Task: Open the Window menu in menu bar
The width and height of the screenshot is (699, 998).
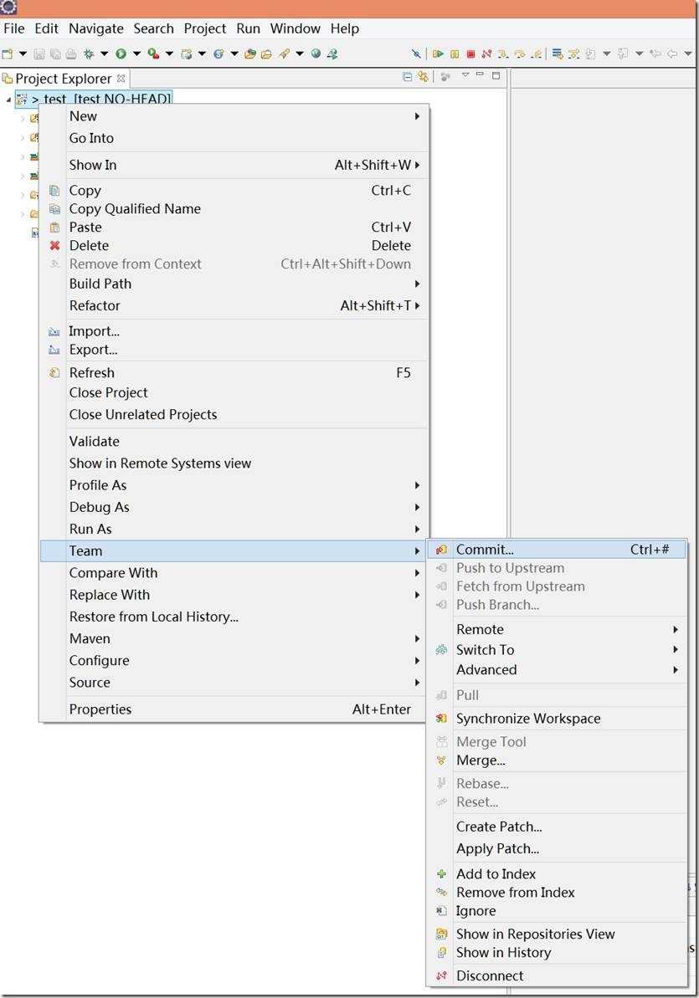Action: pos(295,28)
